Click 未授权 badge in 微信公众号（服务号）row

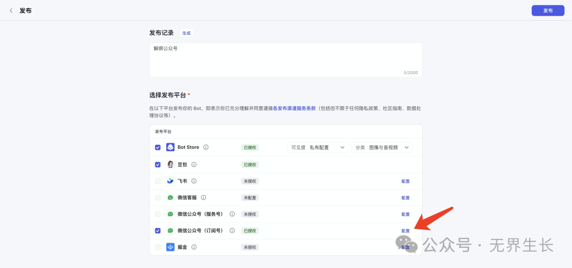point(250,214)
